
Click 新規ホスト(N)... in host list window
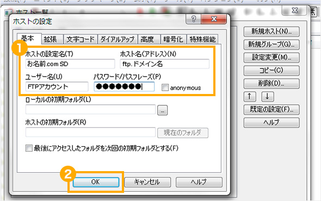(271, 32)
